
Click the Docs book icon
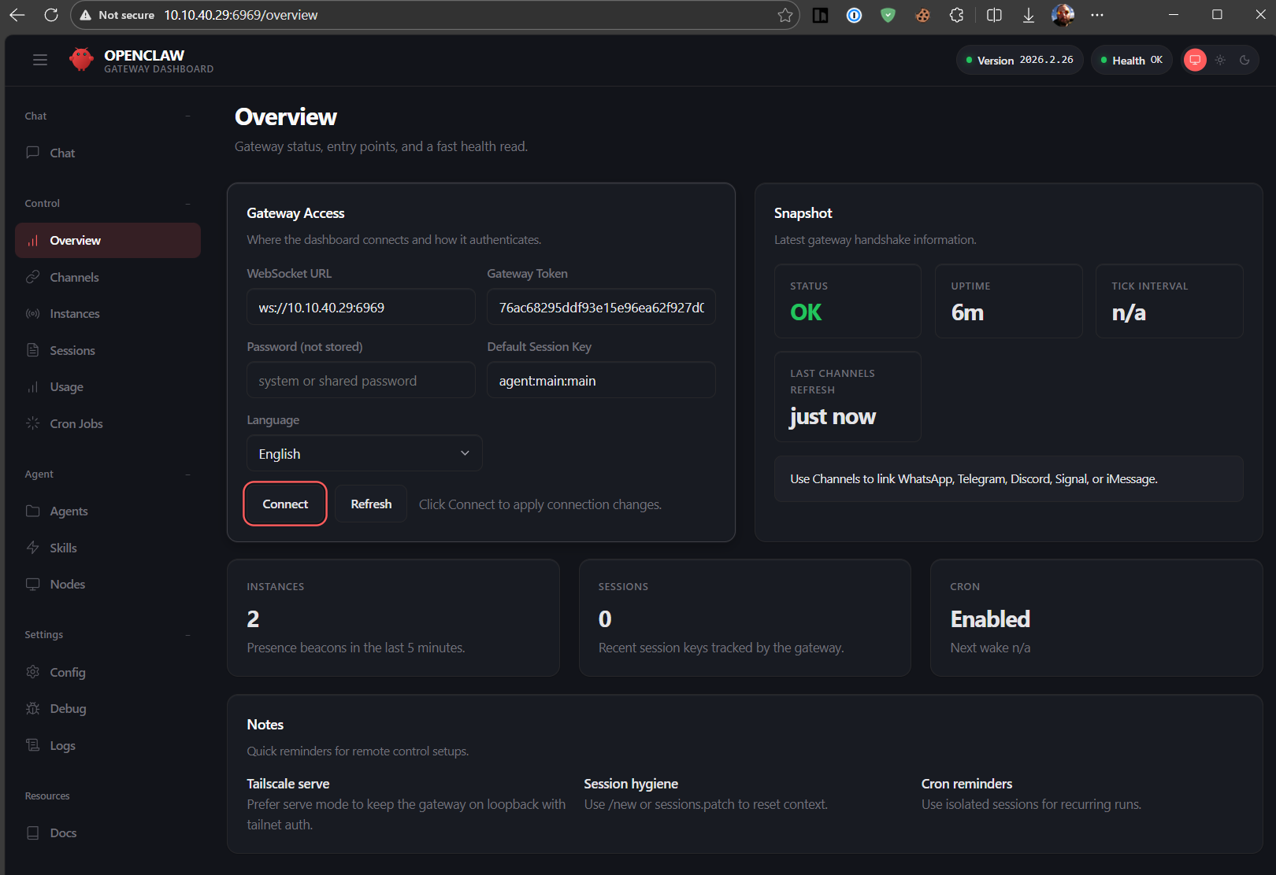[x=33, y=833]
